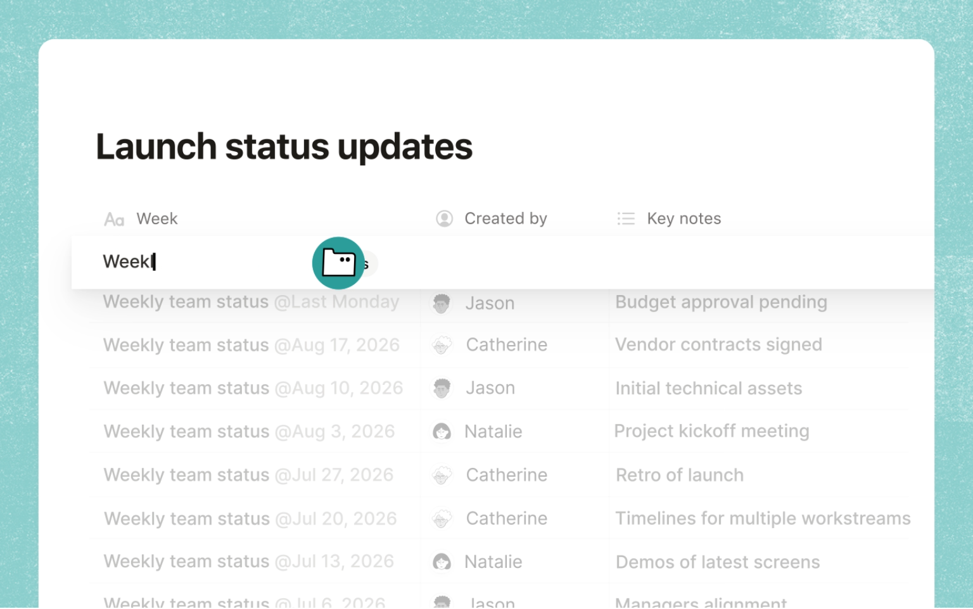Click the Aa title icon beside Week
This screenshot has width=973, height=609.
coord(114,220)
